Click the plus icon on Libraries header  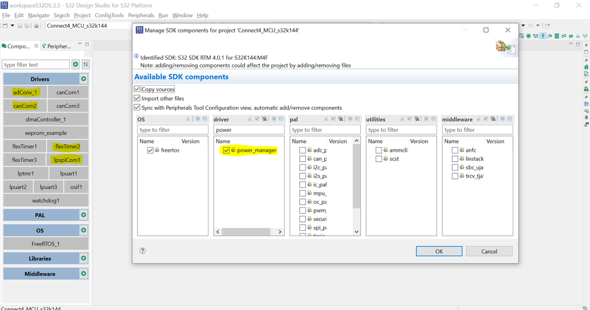click(x=83, y=259)
